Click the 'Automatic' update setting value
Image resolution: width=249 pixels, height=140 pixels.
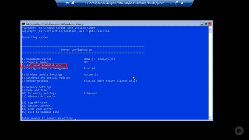91,75
